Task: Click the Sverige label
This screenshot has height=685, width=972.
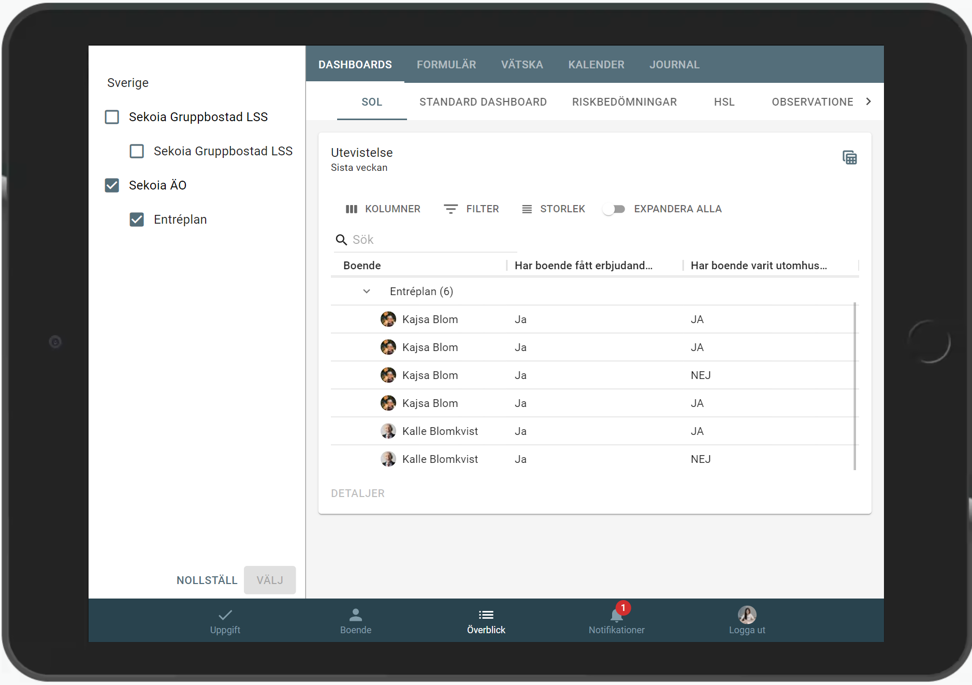Action: pyautogui.click(x=128, y=83)
